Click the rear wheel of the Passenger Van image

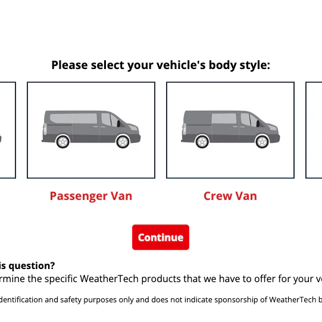(x=63, y=142)
